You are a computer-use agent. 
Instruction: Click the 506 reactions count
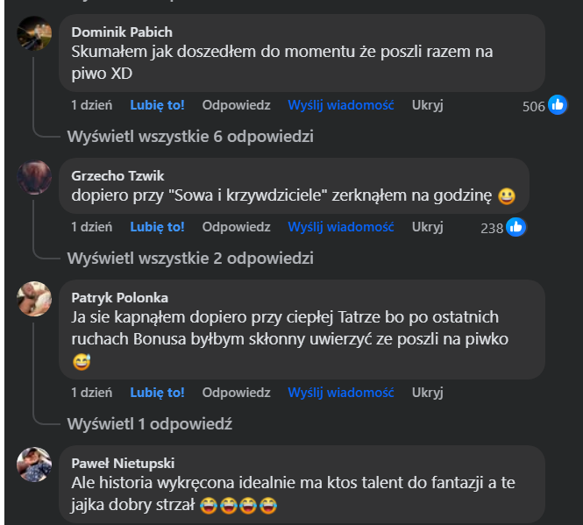(533, 106)
